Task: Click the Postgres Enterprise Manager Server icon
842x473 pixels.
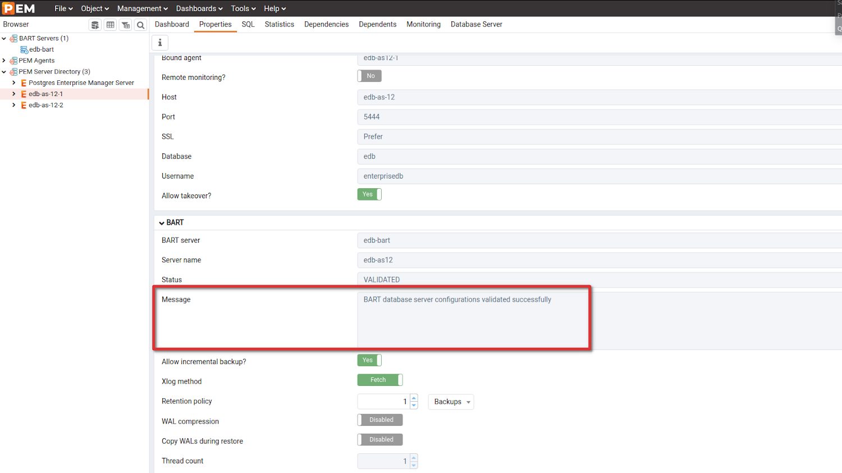Action: click(24, 83)
